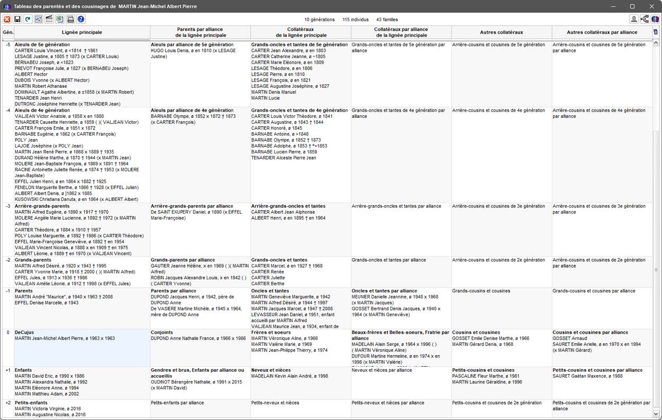Image resolution: width=662 pixels, height=420 pixels.
Task: Select 'MARTIN Denis Manuel' entry
Action: (273, 92)
